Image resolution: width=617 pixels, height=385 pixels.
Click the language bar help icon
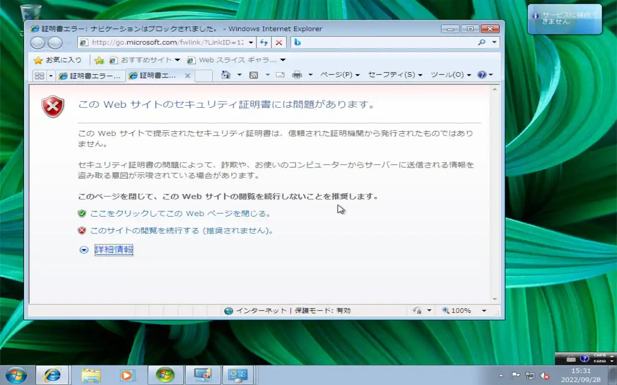pos(584,359)
